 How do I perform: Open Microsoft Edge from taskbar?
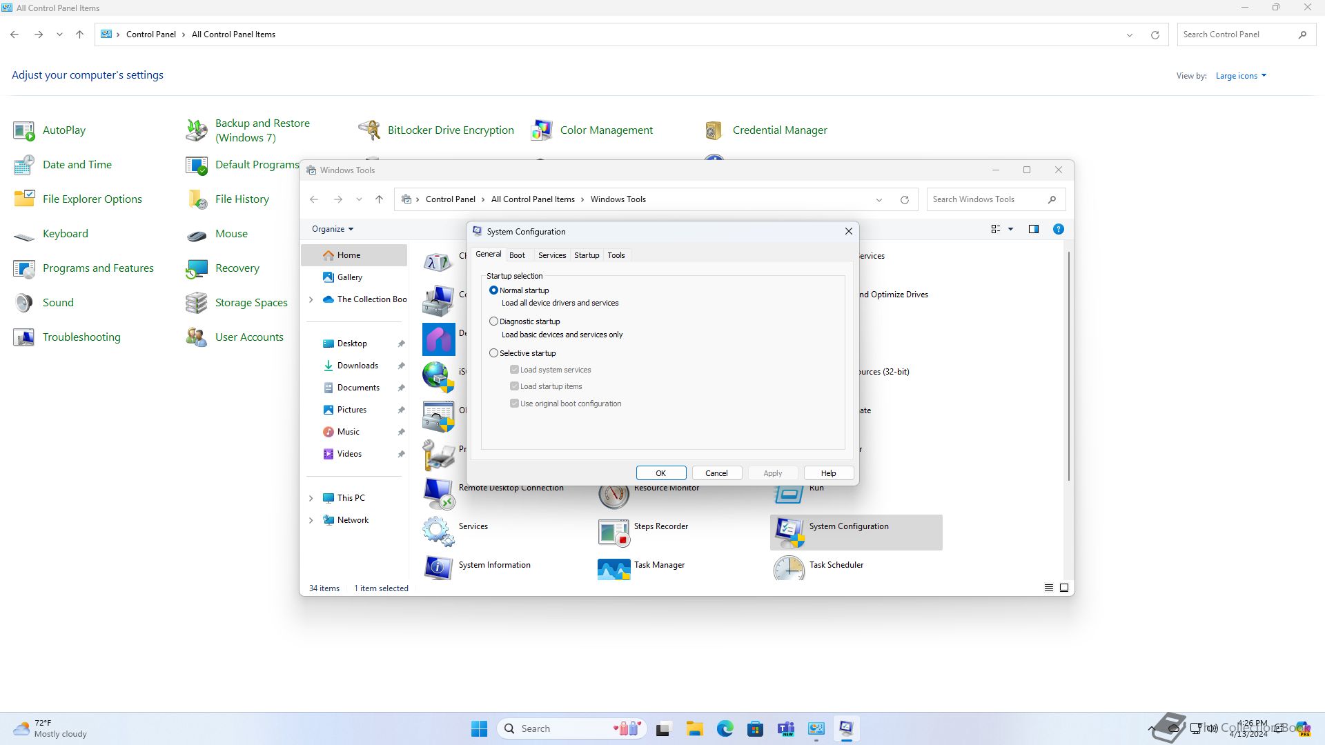725,728
